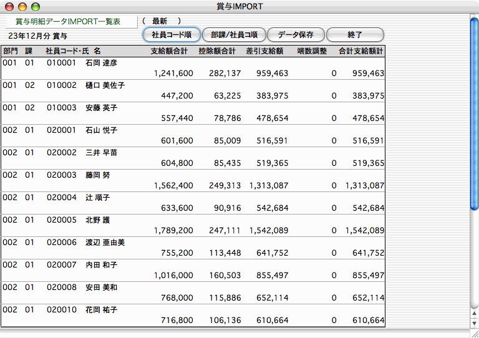
Task: Click the 合計支給額計 column header
Action: coord(360,51)
